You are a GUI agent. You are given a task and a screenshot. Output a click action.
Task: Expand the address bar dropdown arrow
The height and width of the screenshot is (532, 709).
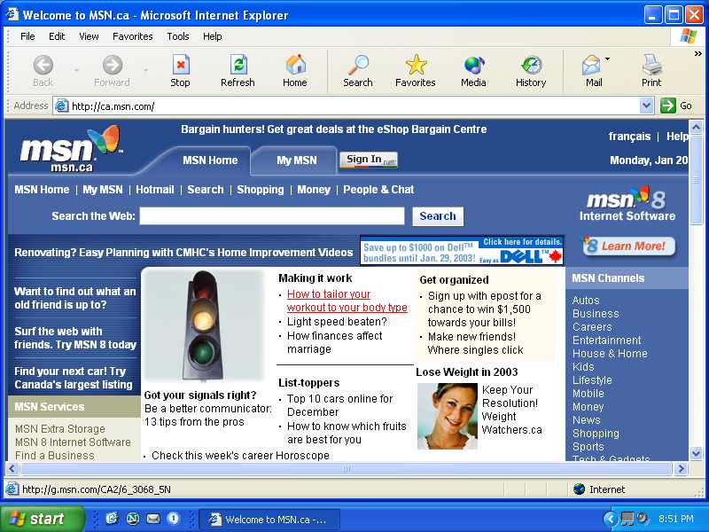646,106
